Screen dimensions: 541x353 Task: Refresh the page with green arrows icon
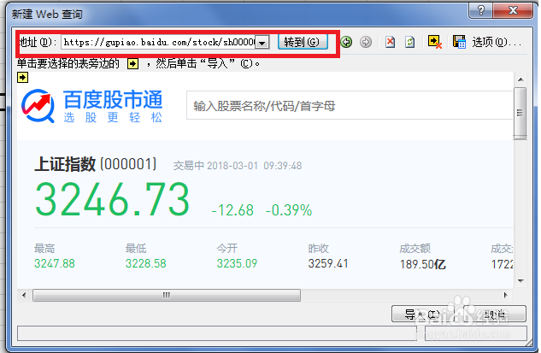[410, 42]
